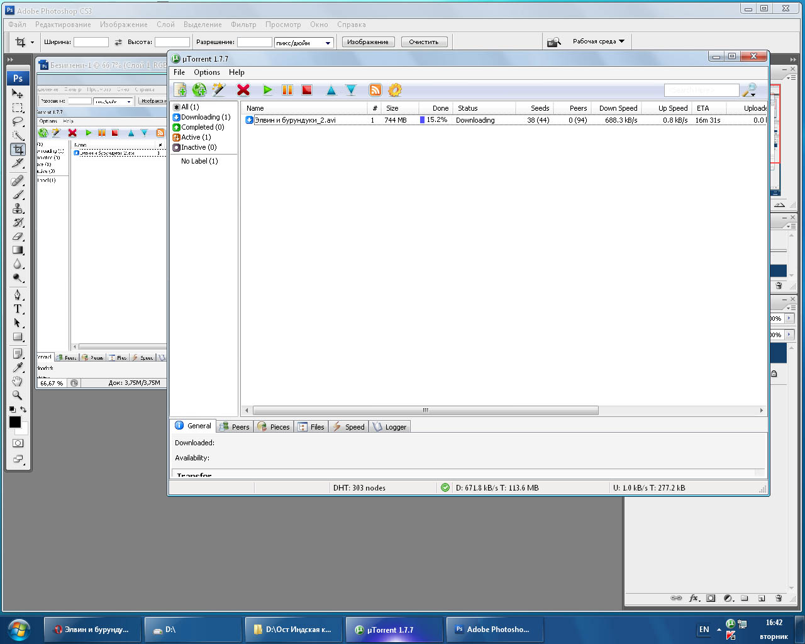The width and height of the screenshot is (805, 644).
Task: Switch to the Peers tab
Action: [234, 426]
